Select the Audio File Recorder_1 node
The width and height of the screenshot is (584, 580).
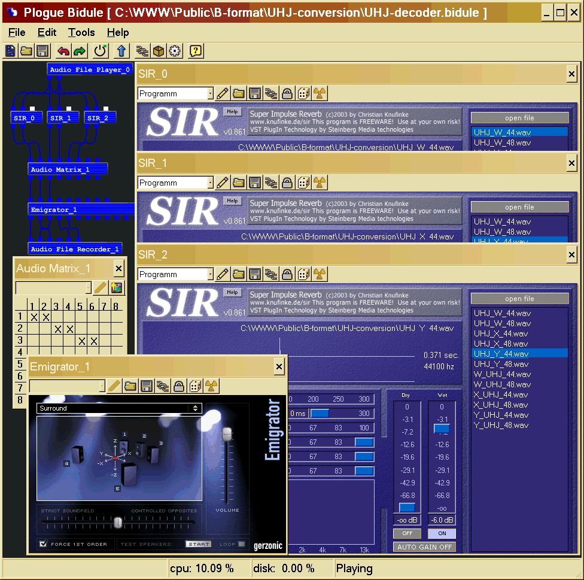pyautogui.click(x=75, y=249)
